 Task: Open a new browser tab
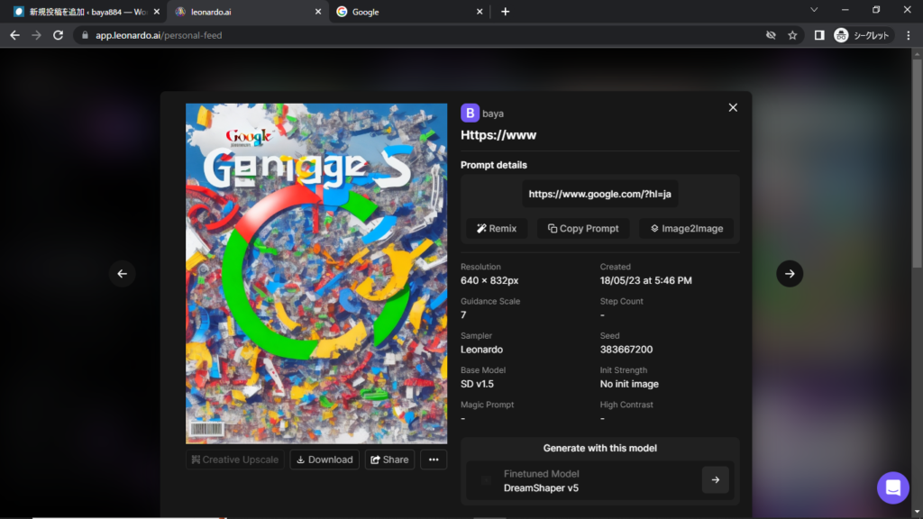coord(505,12)
